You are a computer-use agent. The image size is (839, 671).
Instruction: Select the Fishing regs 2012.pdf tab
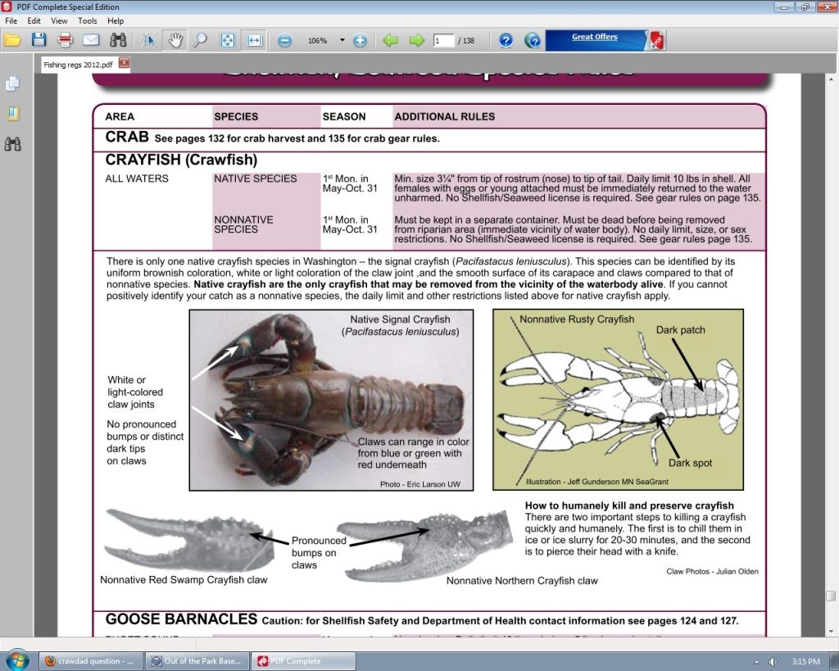click(78, 65)
